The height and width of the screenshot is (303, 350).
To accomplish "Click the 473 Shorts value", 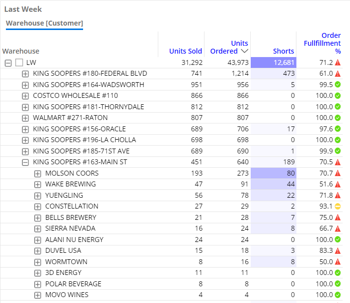I will (289, 73).
